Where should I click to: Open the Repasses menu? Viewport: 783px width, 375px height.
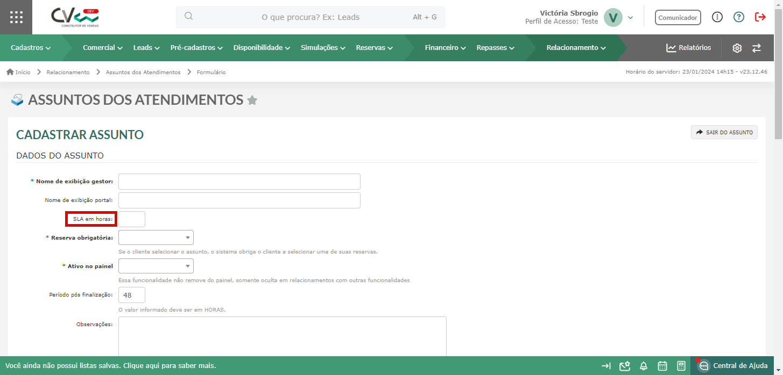(495, 48)
